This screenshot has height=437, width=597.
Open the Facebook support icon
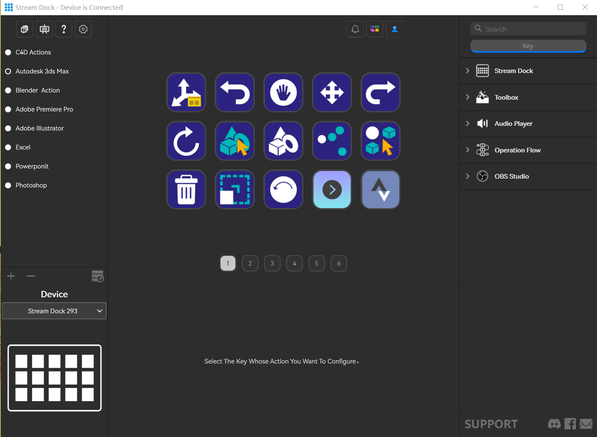pos(570,423)
